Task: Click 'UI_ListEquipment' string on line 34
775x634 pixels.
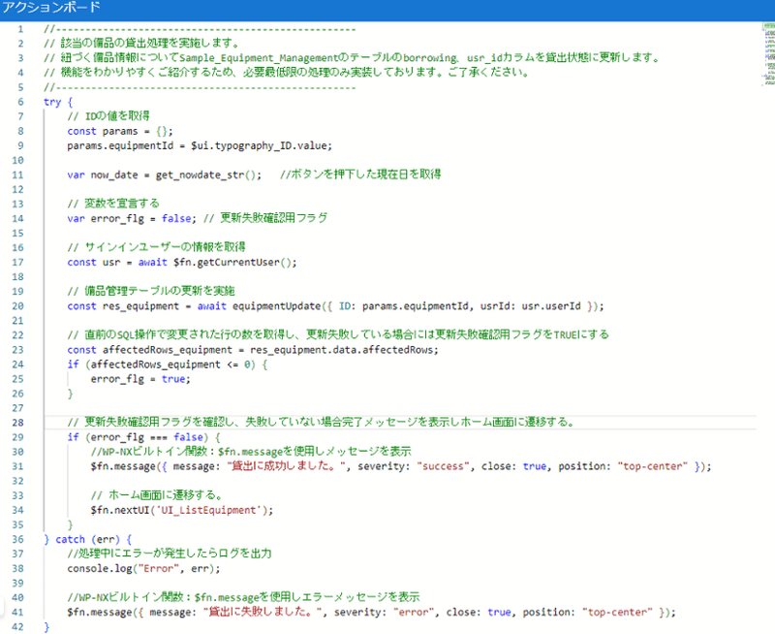Action: pyautogui.click(x=208, y=510)
